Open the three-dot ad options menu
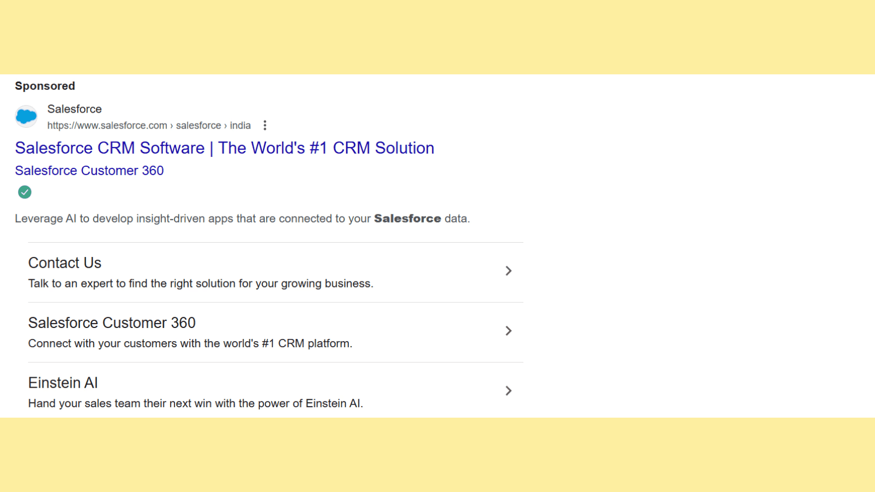Screen dimensions: 875x492 265,125
